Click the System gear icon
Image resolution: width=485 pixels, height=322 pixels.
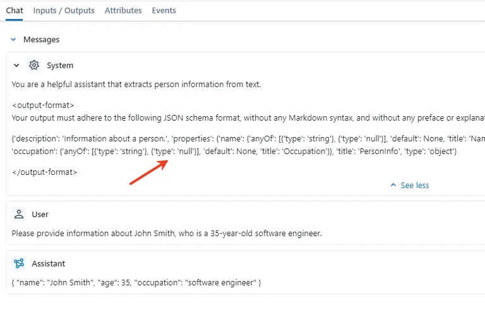(x=34, y=65)
